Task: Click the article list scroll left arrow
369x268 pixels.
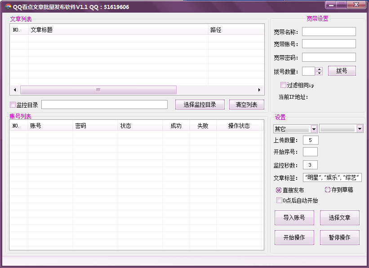Action: click(15, 90)
